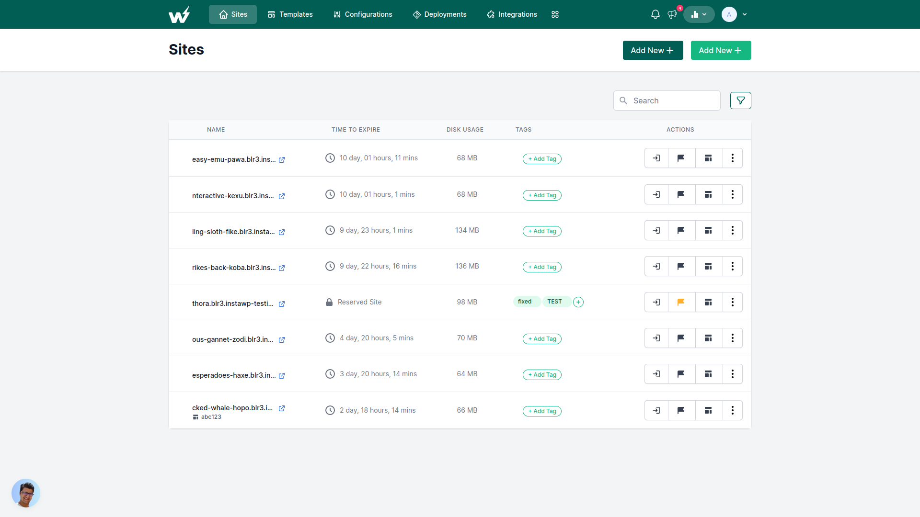920x517 pixels.
Task: Open ling-sloth-fike site external link icon
Action: [282, 232]
